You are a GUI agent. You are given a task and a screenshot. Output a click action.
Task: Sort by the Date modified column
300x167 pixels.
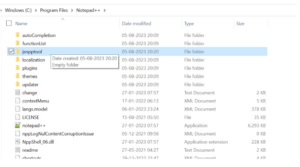pyautogui.click(x=136, y=24)
